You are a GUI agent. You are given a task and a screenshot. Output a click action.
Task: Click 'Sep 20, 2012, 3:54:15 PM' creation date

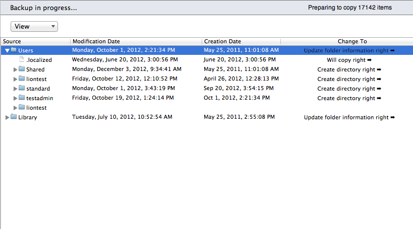[x=239, y=88]
